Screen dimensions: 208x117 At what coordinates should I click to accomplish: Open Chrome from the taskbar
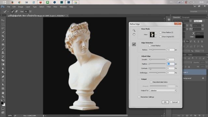pyautogui.click(x=19, y=2)
